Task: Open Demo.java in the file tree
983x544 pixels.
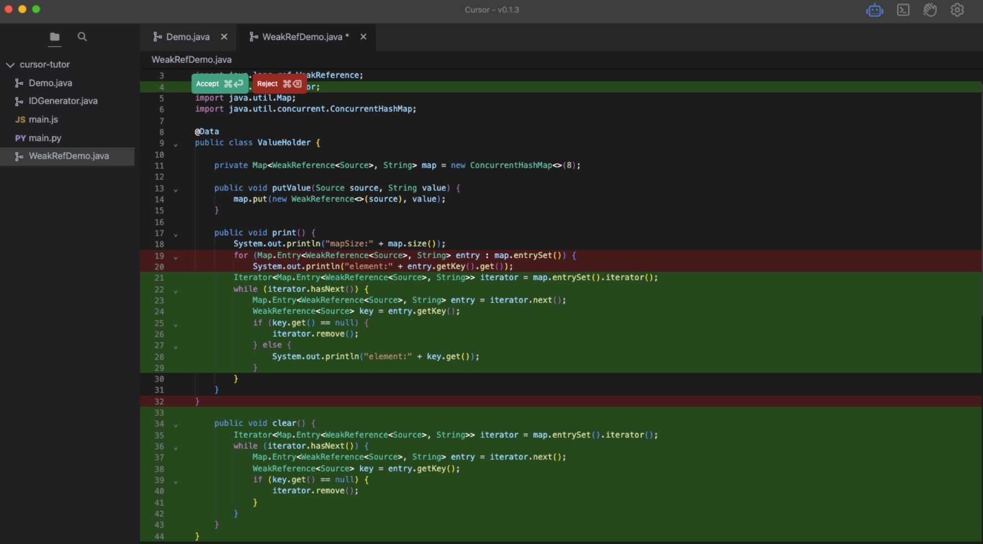Action: tap(50, 83)
